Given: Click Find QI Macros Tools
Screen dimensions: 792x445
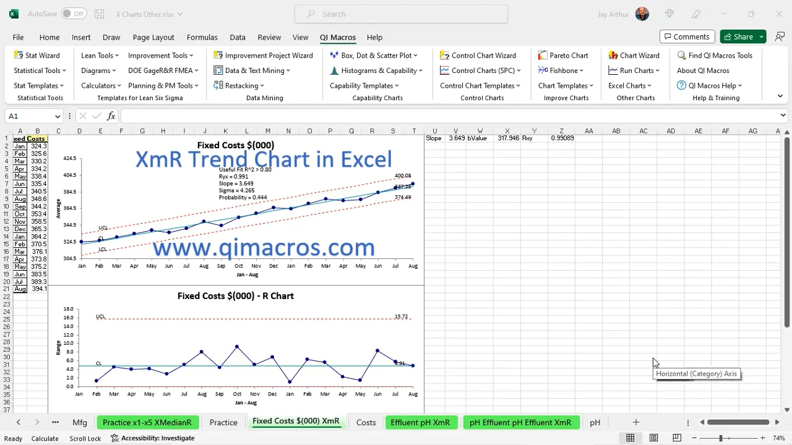Looking at the screenshot, I should click(715, 56).
